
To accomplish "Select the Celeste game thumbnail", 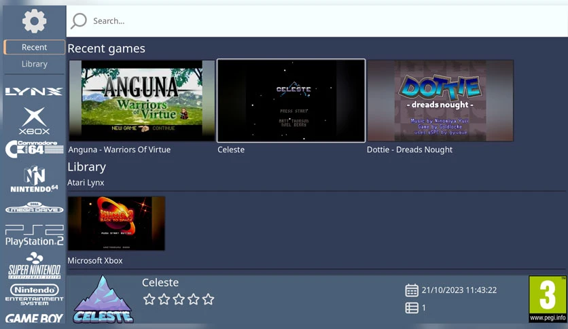I will (291, 101).
